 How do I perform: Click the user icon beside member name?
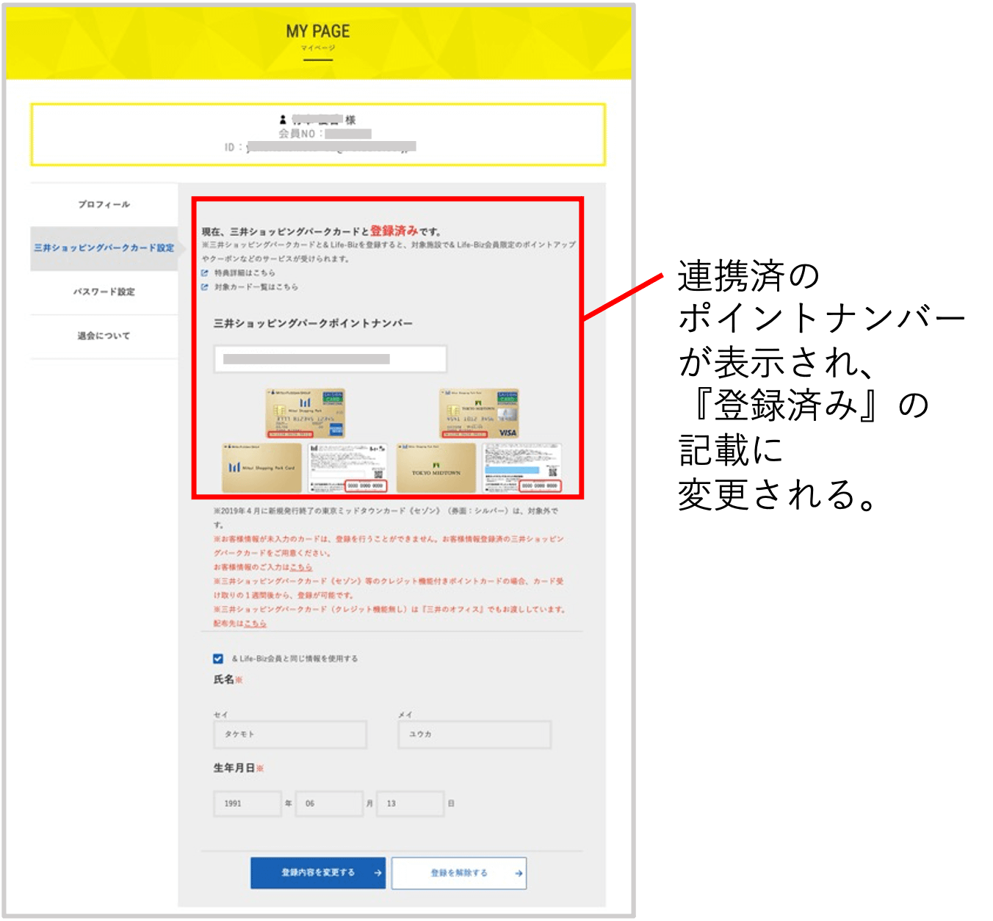283,119
